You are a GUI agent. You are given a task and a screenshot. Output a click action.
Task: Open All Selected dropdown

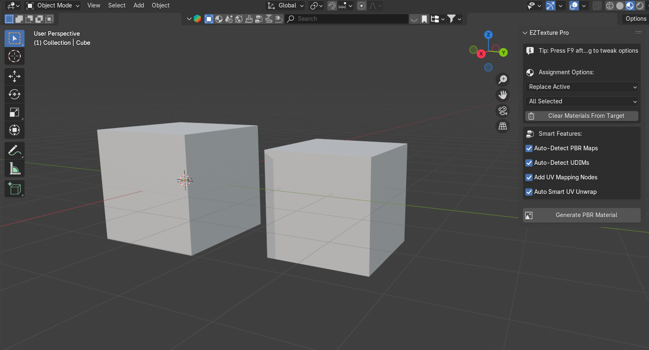(x=582, y=101)
